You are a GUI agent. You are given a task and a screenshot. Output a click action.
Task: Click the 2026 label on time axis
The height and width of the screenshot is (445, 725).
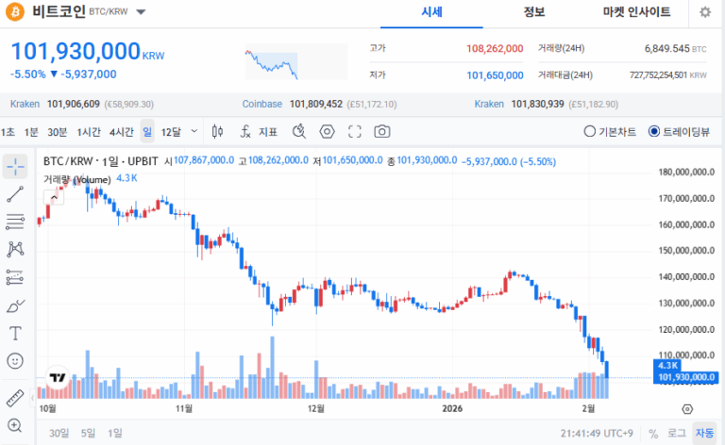point(452,408)
